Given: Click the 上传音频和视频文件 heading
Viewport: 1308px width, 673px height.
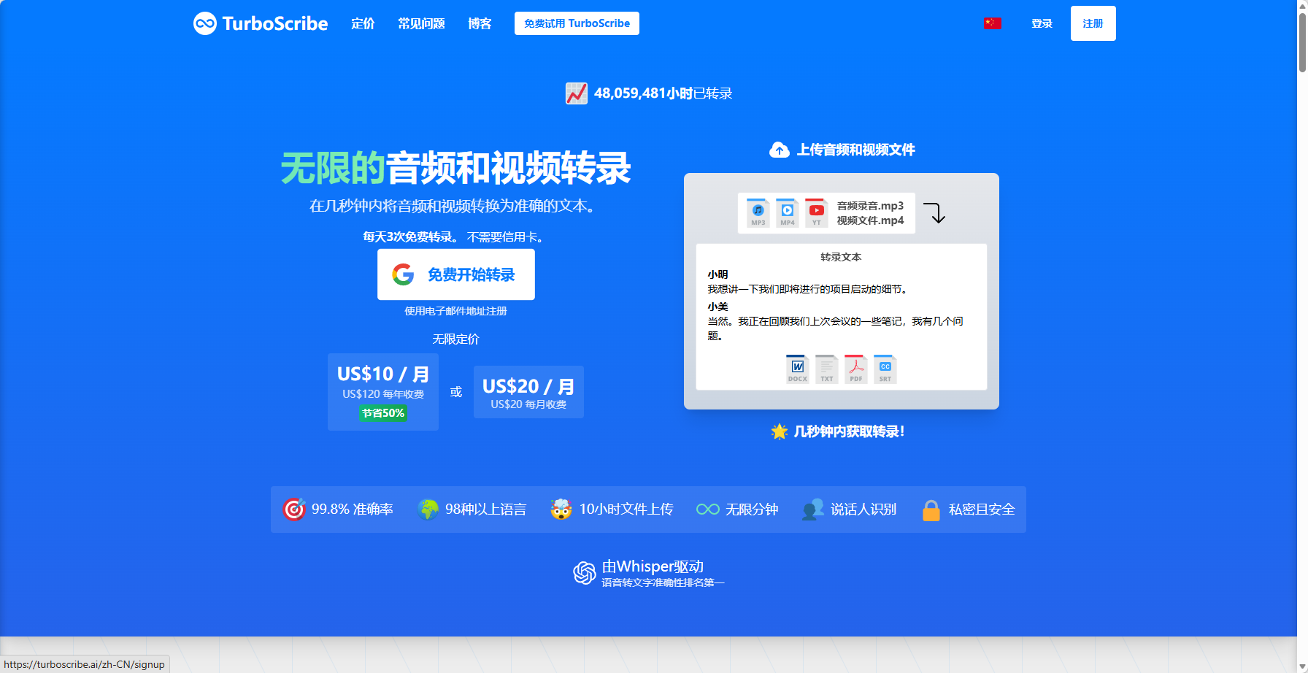Looking at the screenshot, I should pyautogui.click(x=855, y=150).
